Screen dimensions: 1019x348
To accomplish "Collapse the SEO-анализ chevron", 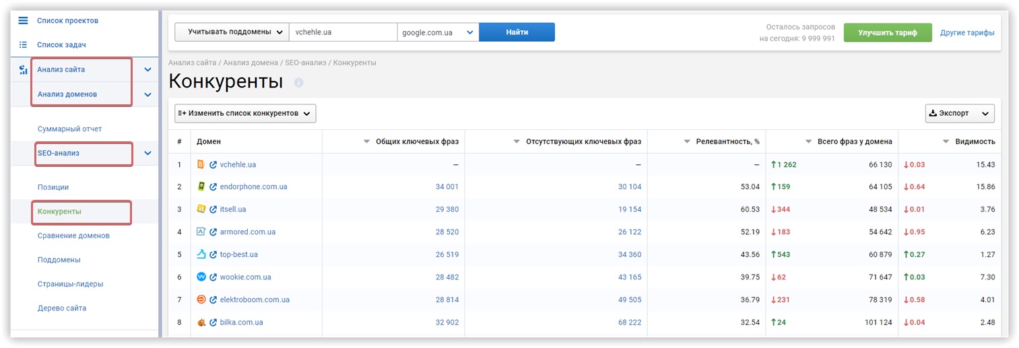I will (148, 153).
